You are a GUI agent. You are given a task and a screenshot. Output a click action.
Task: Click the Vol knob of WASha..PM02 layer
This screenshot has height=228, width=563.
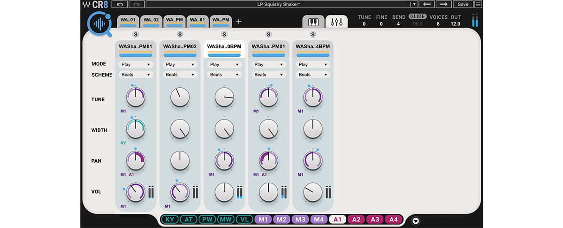180,192
